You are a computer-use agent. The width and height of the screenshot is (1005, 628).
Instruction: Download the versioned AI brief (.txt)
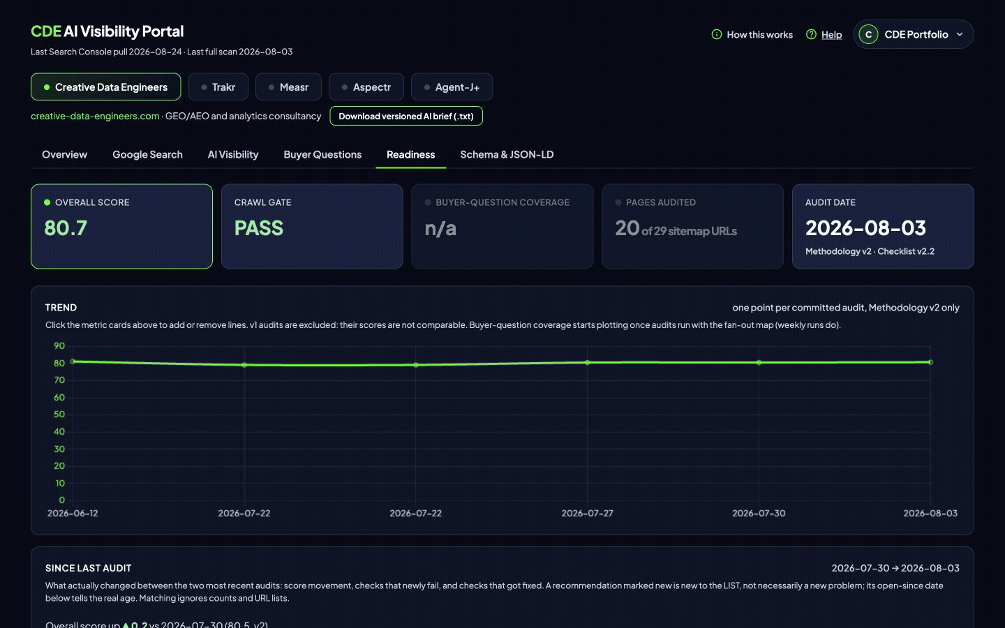(406, 116)
